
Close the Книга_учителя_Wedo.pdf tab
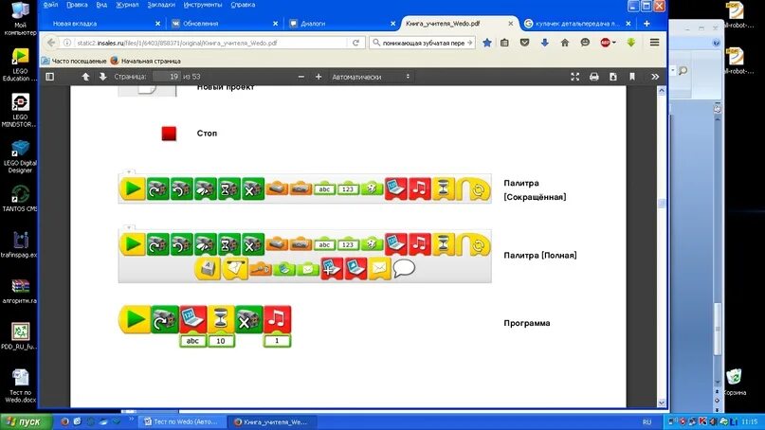click(x=510, y=24)
